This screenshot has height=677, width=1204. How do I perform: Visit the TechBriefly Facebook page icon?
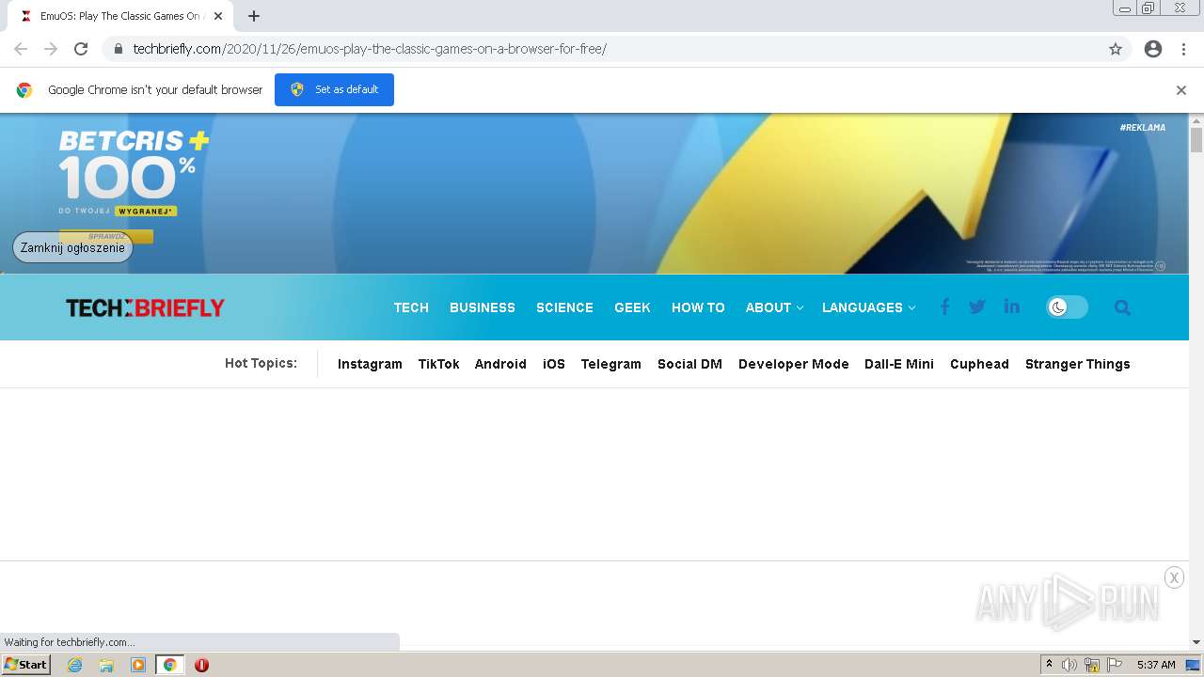pyautogui.click(x=944, y=307)
